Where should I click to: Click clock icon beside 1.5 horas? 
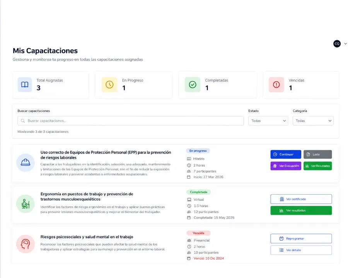pos(189,206)
